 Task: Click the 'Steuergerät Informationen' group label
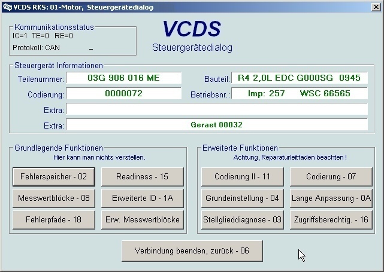point(59,66)
